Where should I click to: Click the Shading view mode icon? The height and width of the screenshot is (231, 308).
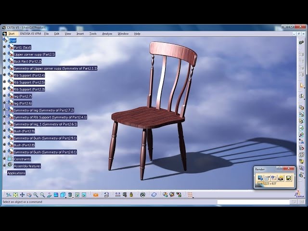(x=70, y=195)
